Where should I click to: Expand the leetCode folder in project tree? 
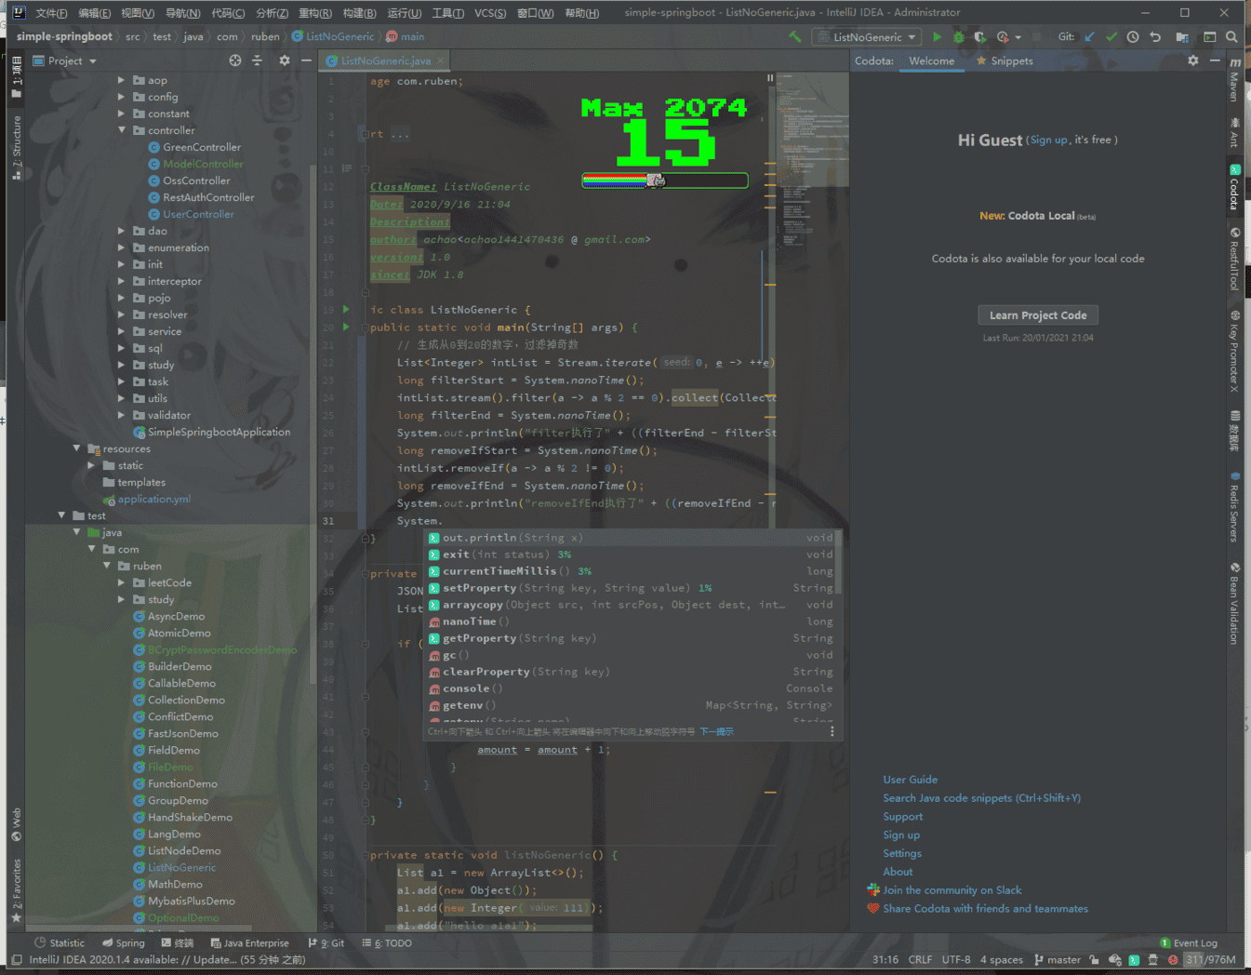tap(122, 582)
